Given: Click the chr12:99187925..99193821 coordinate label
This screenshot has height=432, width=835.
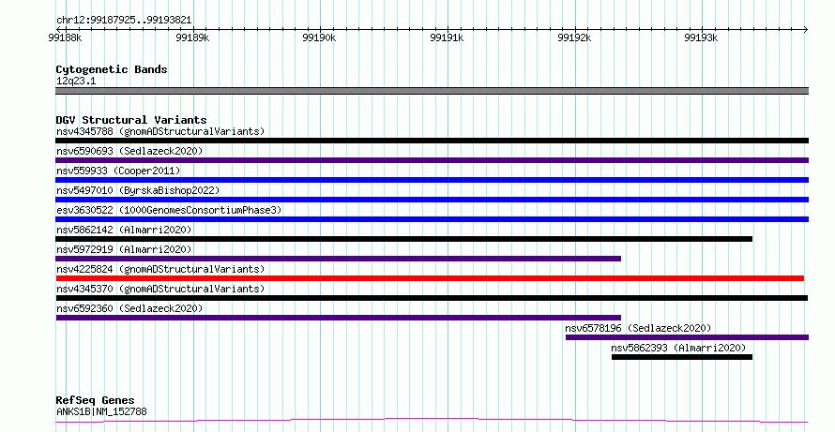Looking at the screenshot, I should coord(124,21).
